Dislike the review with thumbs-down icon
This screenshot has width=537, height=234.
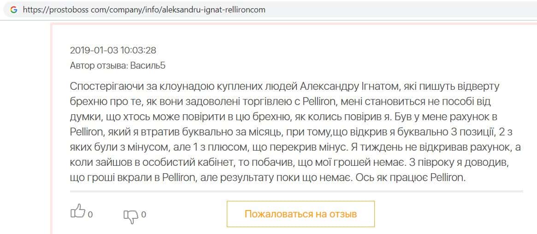(131, 215)
